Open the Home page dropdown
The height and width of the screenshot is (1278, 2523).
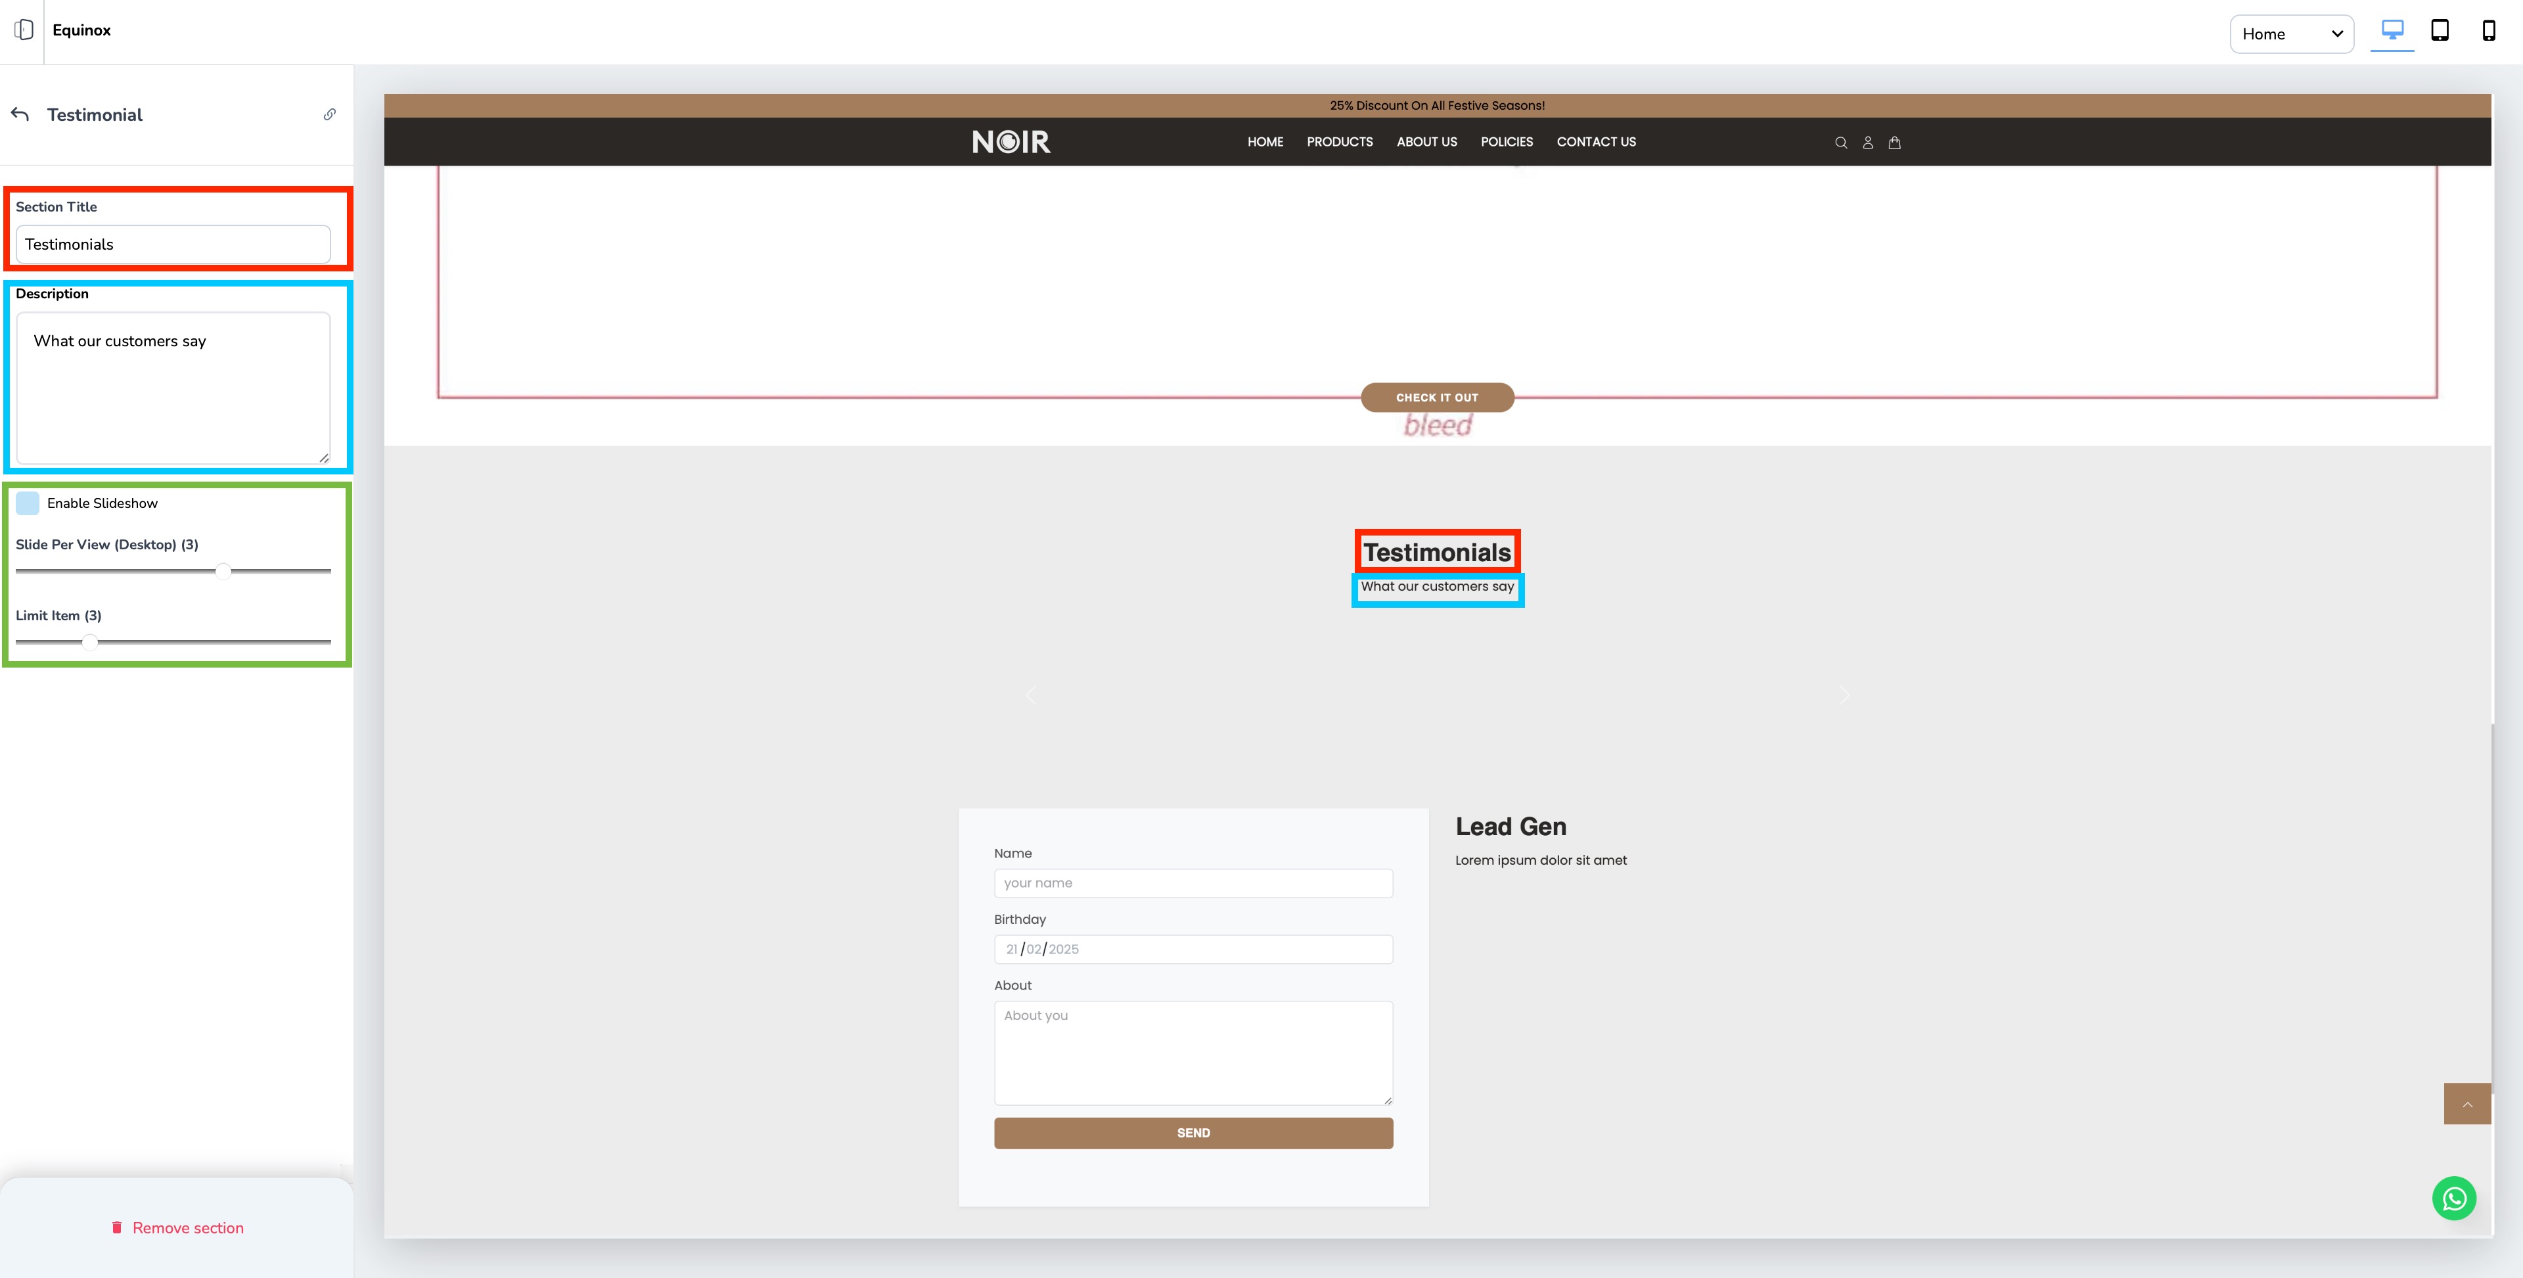click(2291, 34)
